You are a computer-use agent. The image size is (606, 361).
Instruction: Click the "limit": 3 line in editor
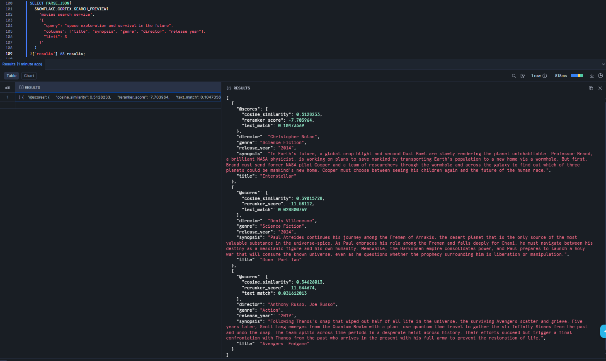coord(56,37)
